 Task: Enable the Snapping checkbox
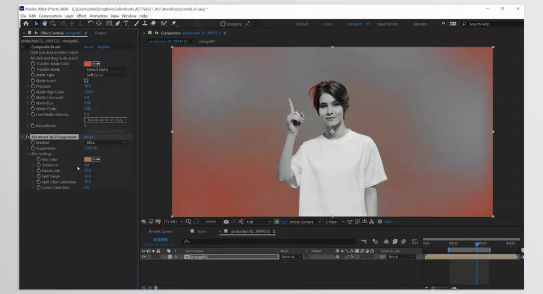[x=223, y=24]
